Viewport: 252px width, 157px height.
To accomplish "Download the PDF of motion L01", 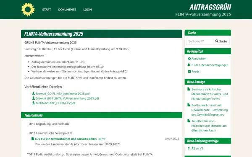I will point(102,139).
